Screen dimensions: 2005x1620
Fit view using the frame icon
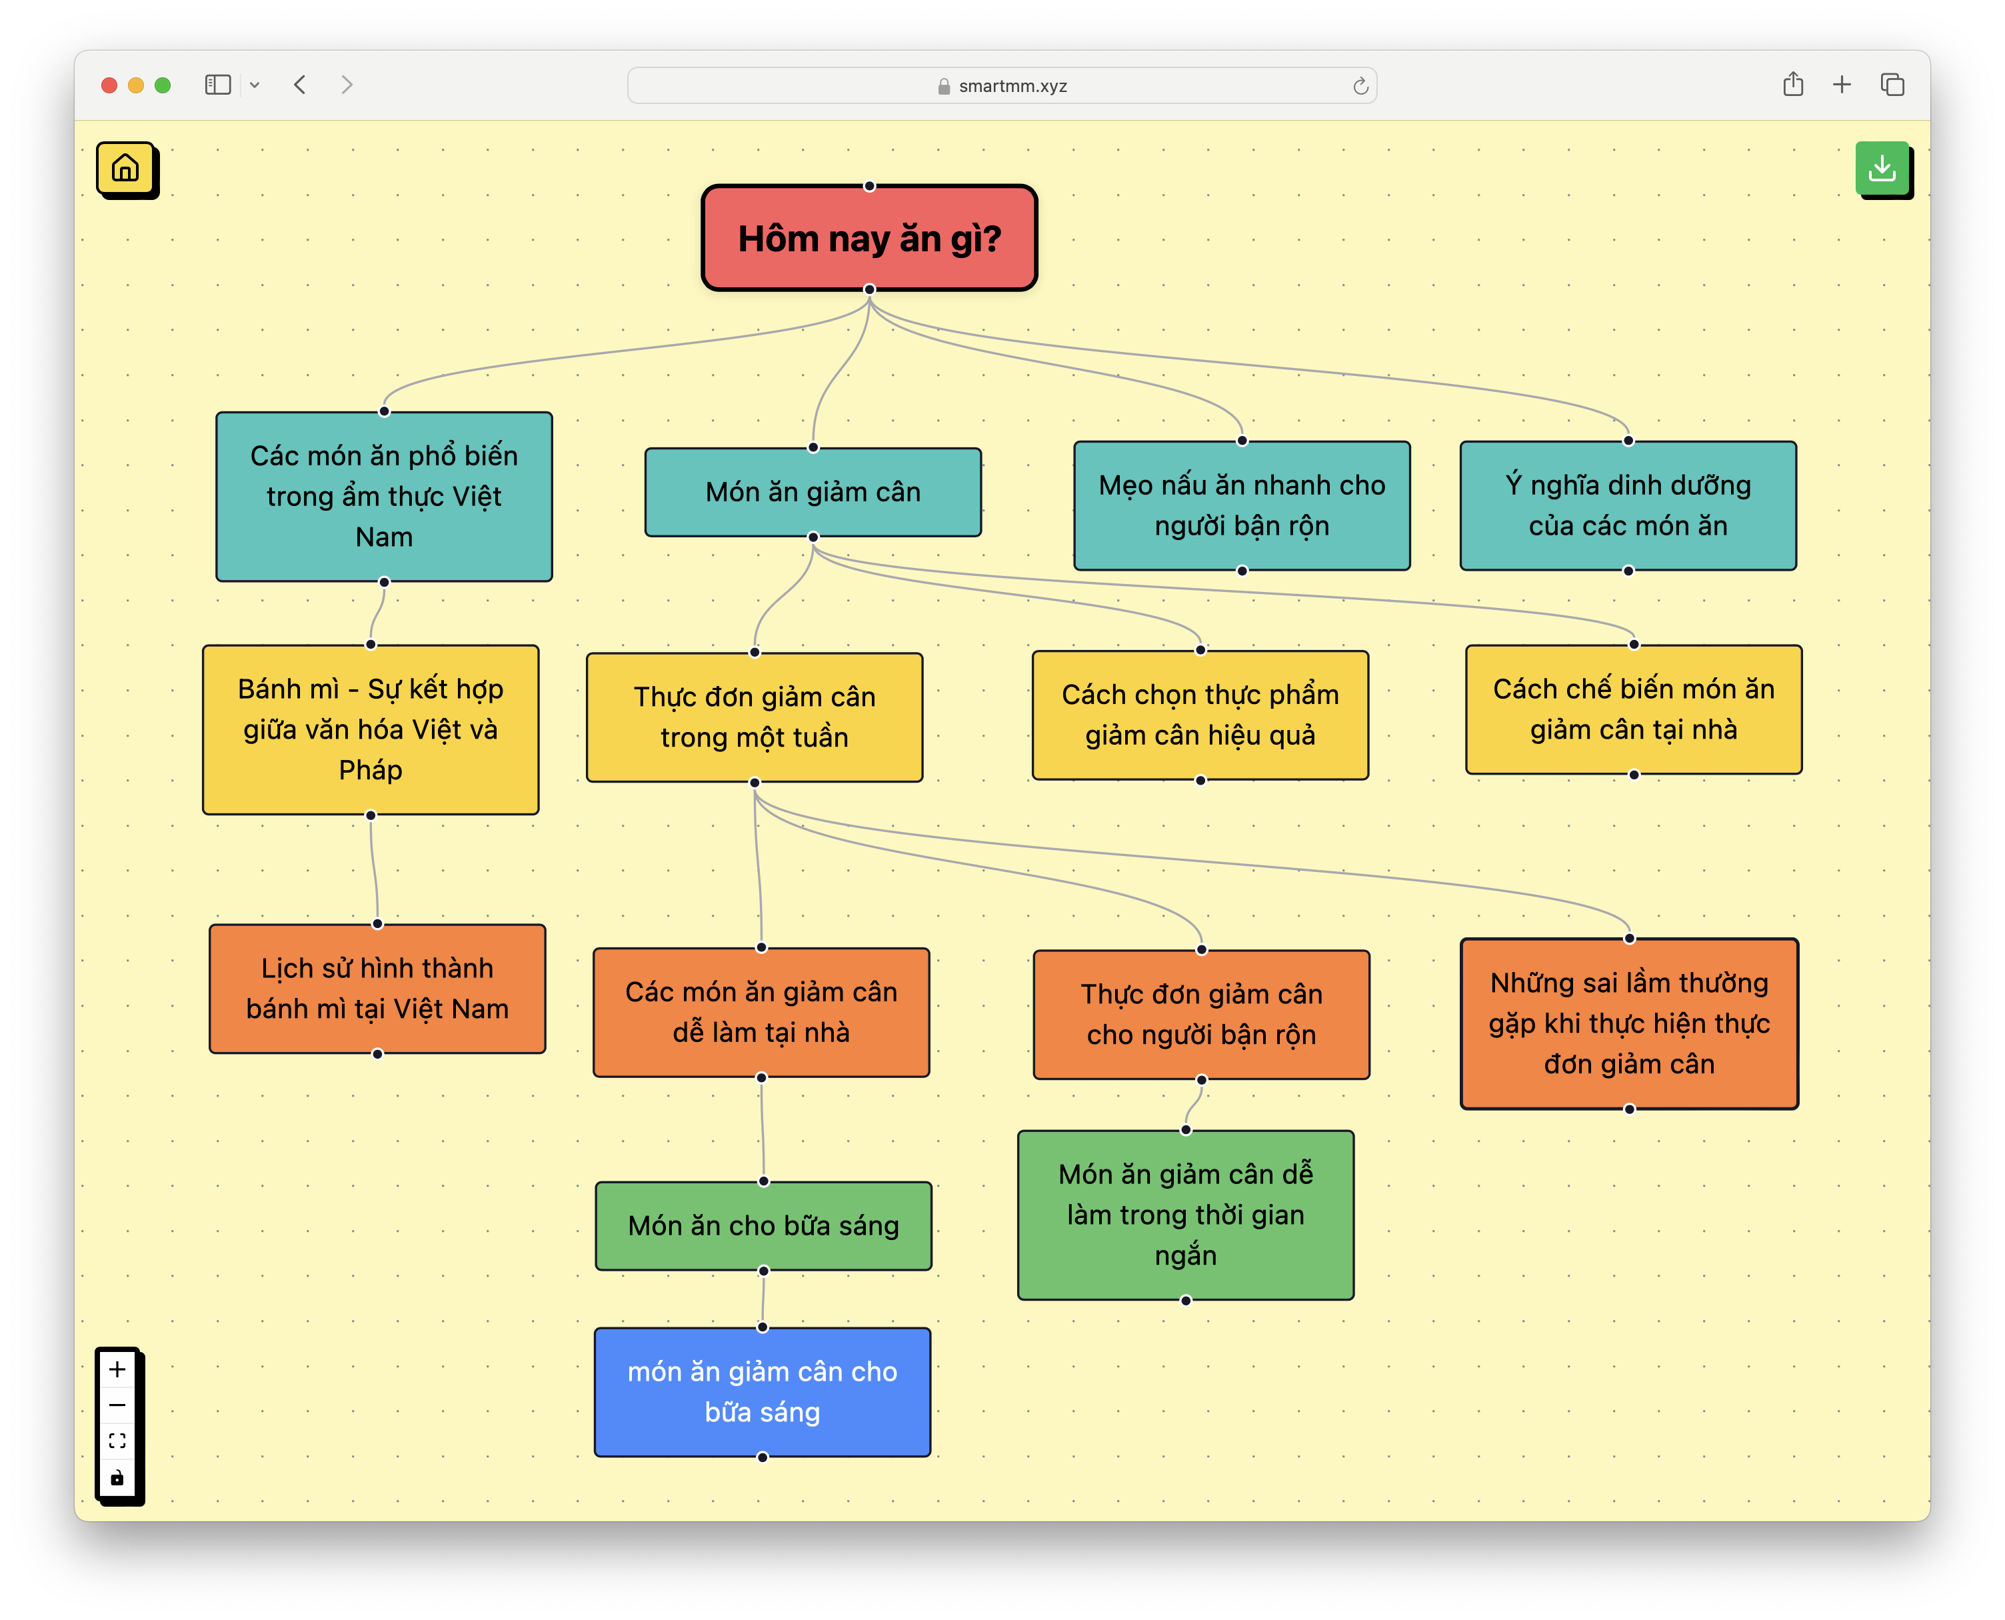coord(117,1441)
